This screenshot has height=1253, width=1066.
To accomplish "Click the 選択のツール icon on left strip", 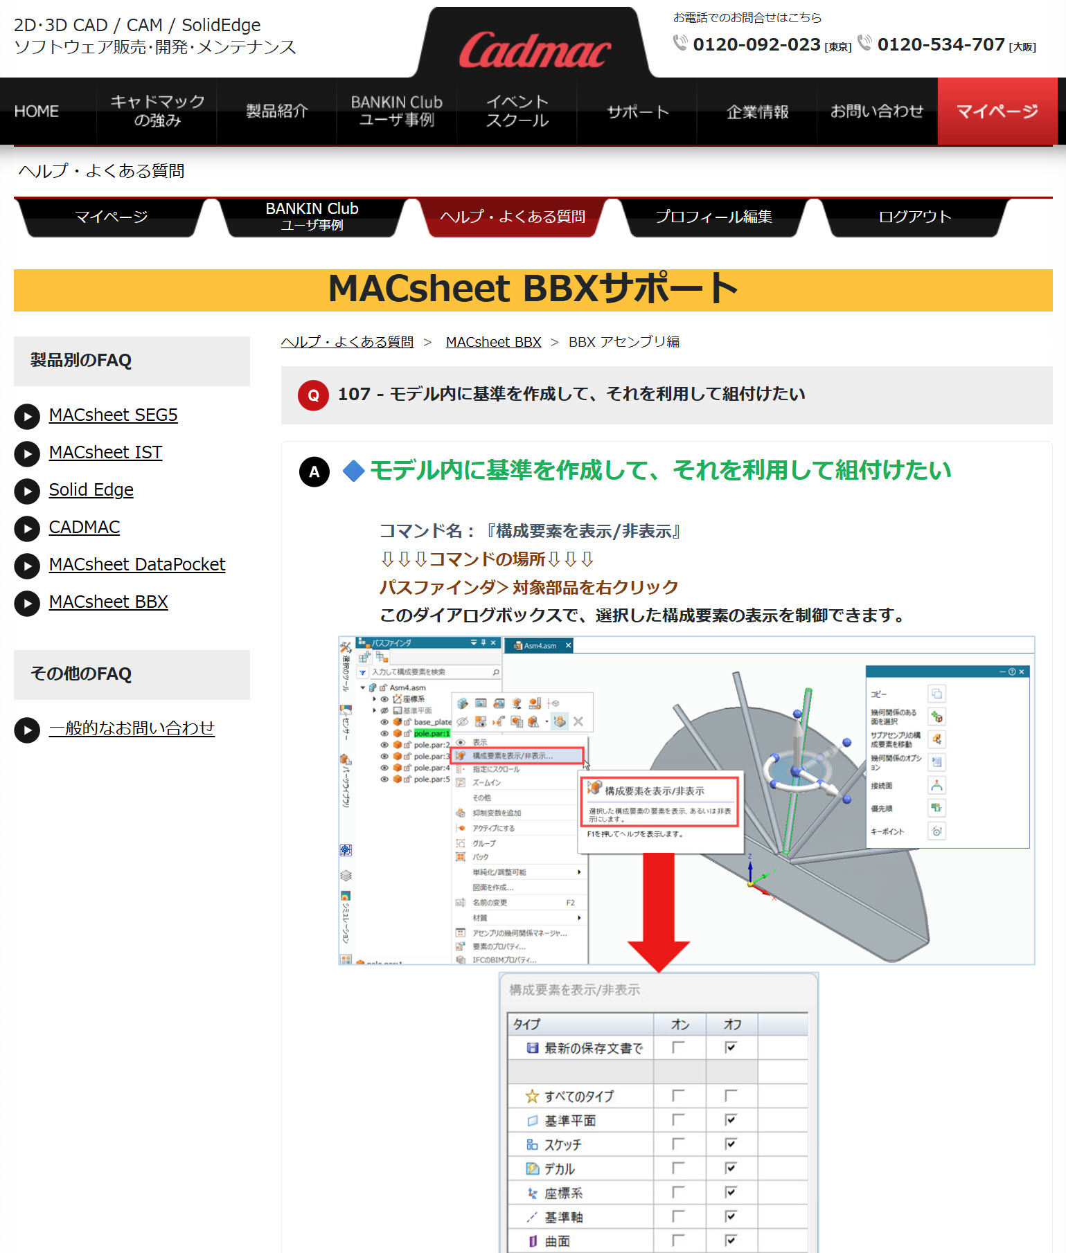I will pyautogui.click(x=345, y=648).
